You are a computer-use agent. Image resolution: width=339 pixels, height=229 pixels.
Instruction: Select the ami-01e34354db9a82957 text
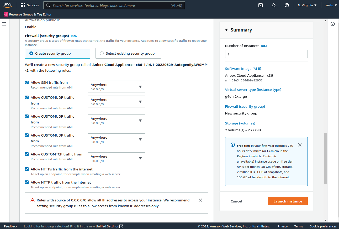(244, 80)
